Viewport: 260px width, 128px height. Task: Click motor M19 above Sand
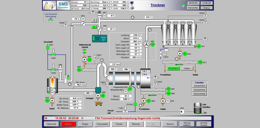pos(47,100)
